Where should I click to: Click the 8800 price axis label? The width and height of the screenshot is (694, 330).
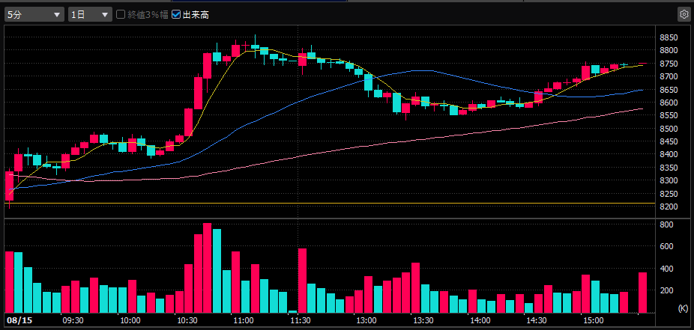[x=669, y=50]
